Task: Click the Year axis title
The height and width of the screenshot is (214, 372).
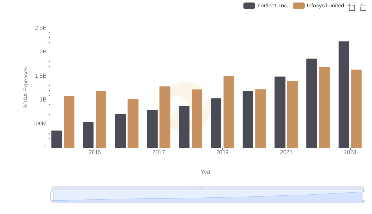Action: click(206, 172)
